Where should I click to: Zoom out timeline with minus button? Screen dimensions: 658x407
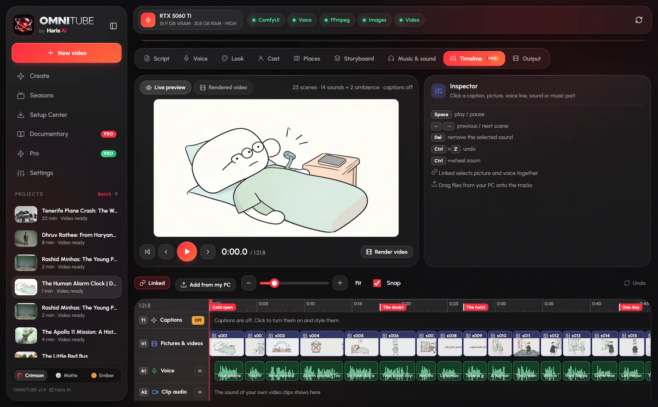pos(249,283)
